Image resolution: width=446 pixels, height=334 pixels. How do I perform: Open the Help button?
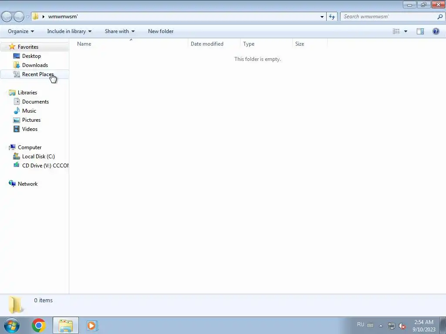(436, 31)
